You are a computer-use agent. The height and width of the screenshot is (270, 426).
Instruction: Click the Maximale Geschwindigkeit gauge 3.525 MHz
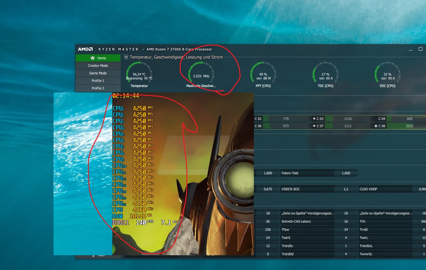tap(201, 75)
